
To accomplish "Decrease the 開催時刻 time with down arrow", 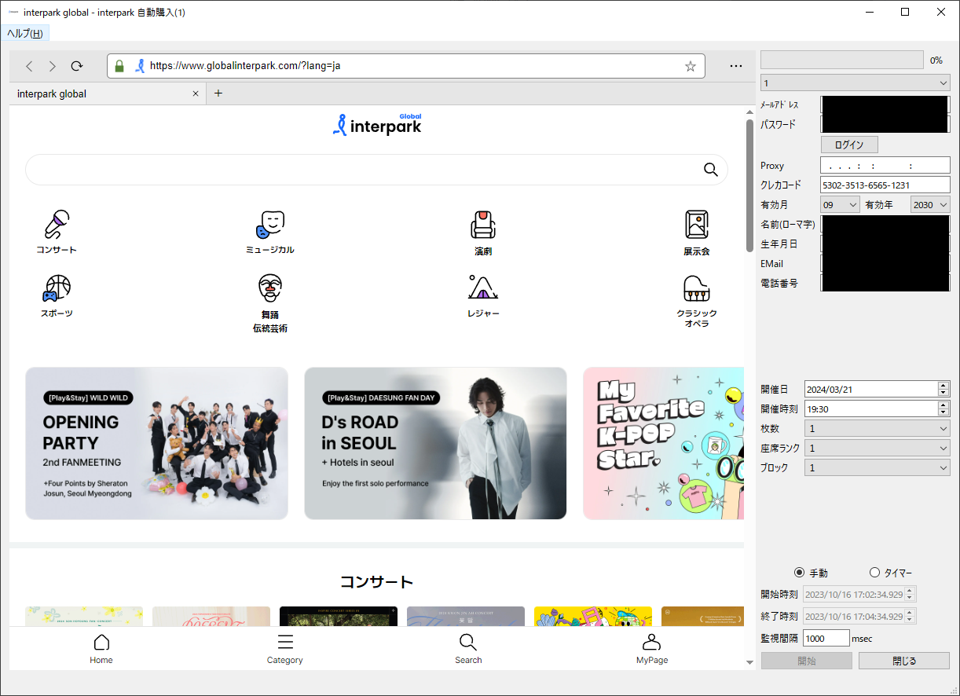I will tap(944, 412).
